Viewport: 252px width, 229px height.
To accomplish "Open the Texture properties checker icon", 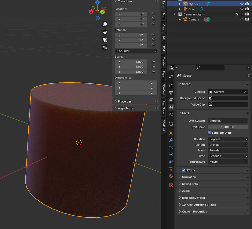I will [171, 185].
